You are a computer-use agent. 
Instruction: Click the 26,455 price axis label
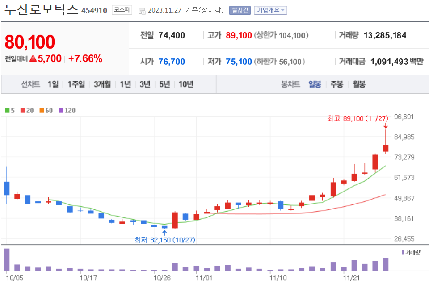[404, 239]
